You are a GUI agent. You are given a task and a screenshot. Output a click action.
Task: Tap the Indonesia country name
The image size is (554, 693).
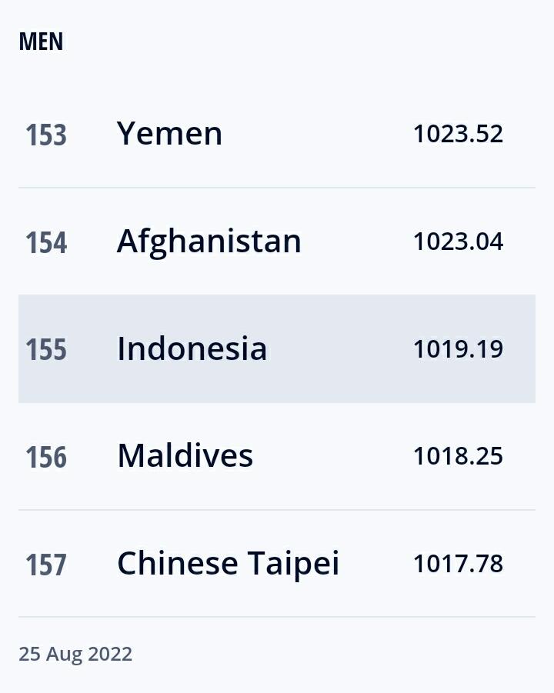tap(192, 348)
